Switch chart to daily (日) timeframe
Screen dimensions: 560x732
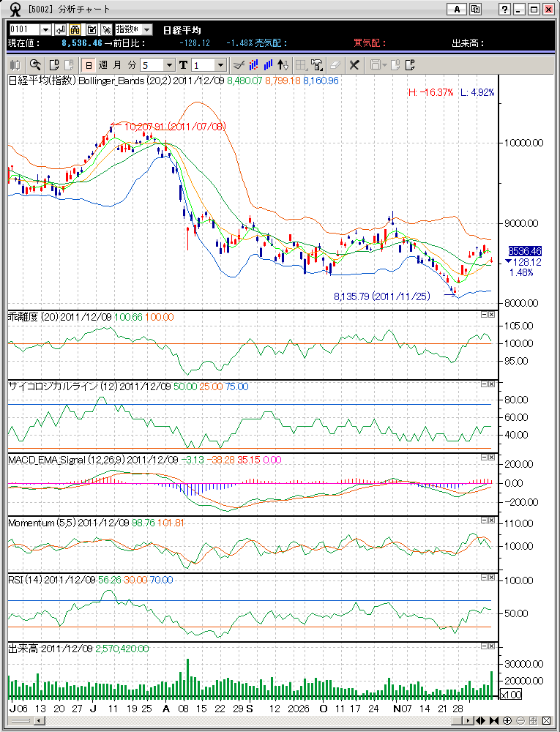tap(88, 64)
